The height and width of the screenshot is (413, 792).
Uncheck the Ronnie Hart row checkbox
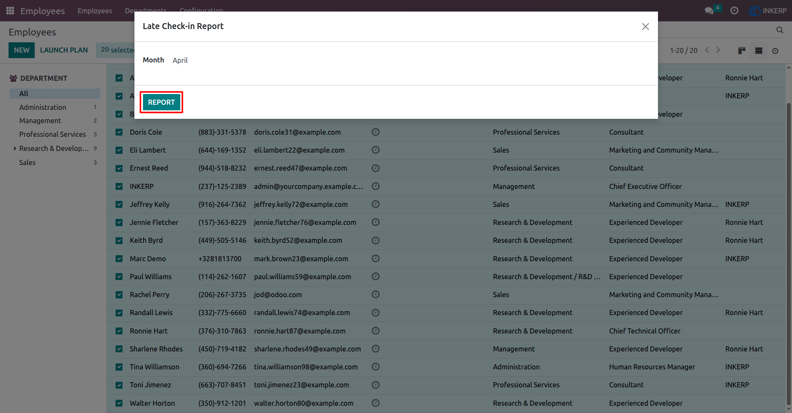click(x=119, y=331)
